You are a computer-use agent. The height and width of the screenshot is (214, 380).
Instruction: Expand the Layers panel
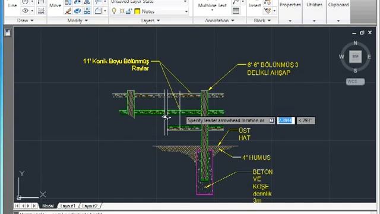point(150,21)
